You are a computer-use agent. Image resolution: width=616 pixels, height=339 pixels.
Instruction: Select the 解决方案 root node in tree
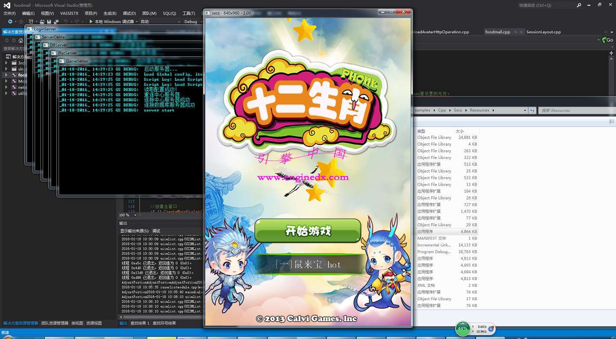click(15, 57)
